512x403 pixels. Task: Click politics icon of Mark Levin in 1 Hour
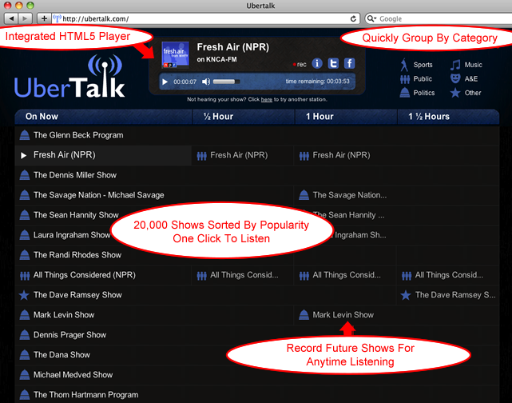[304, 315]
